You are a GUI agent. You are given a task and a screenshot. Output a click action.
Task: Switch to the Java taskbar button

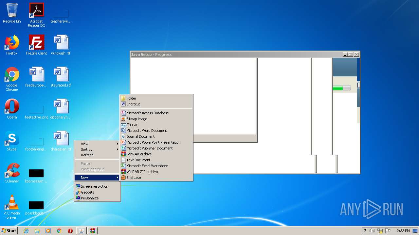tap(82, 231)
